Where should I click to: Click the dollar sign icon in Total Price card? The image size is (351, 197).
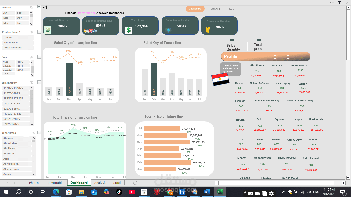tap(128, 30)
